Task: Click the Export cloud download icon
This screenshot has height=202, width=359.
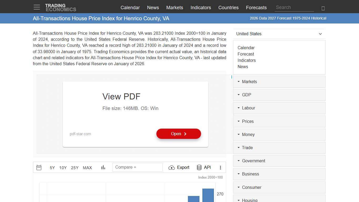Action: [x=172, y=168]
